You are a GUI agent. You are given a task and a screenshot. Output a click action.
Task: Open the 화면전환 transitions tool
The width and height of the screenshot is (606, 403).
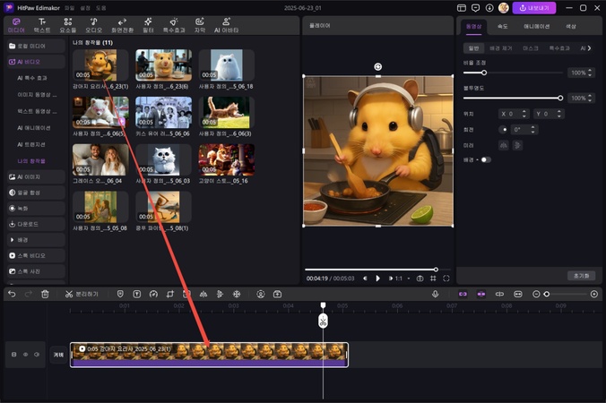(122, 25)
